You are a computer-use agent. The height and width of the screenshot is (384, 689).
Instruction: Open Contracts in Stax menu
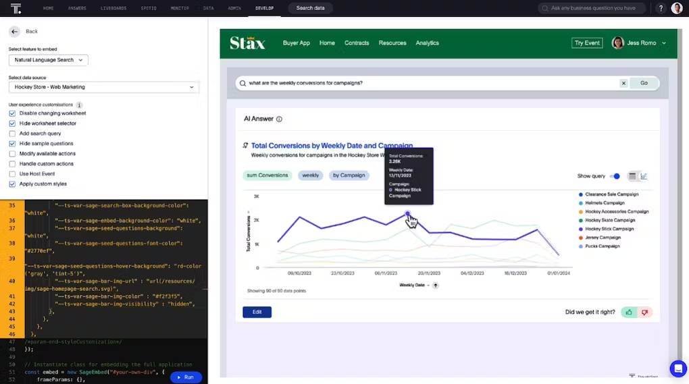(x=357, y=43)
